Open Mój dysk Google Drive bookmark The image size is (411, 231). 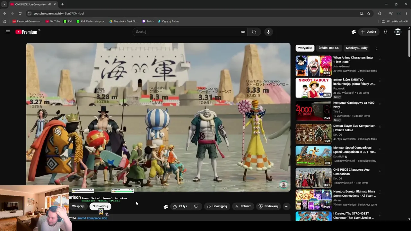pos(124,21)
